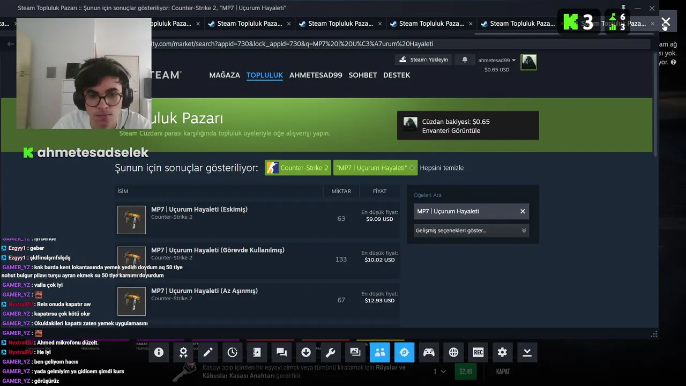Open the TOPLULUK menu

pyautogui.click(x=265, y=75)
